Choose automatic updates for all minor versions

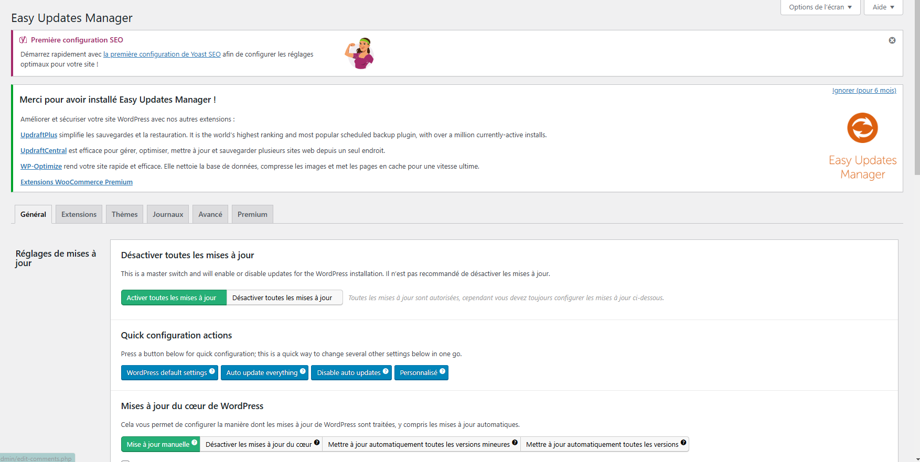(x=422, y=444)
